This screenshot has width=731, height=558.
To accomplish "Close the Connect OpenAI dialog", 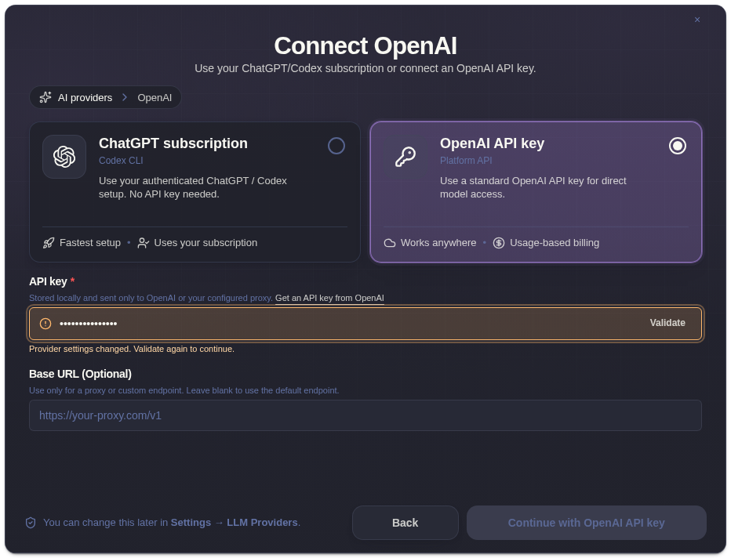I will [x=697, y=20].
